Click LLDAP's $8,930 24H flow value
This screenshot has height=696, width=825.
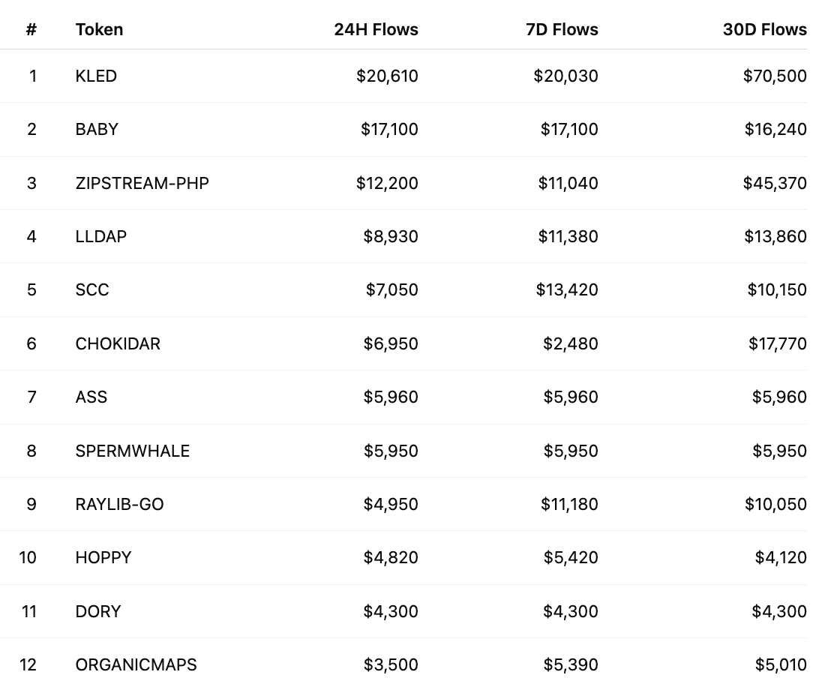(391, 236)
